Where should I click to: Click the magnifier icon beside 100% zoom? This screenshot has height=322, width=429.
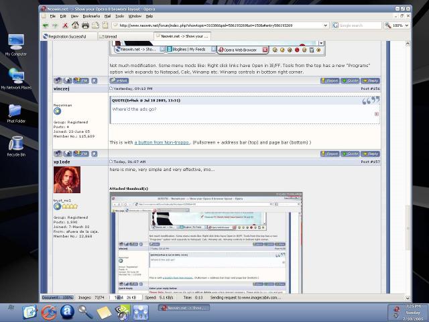[x=387, y=25]
